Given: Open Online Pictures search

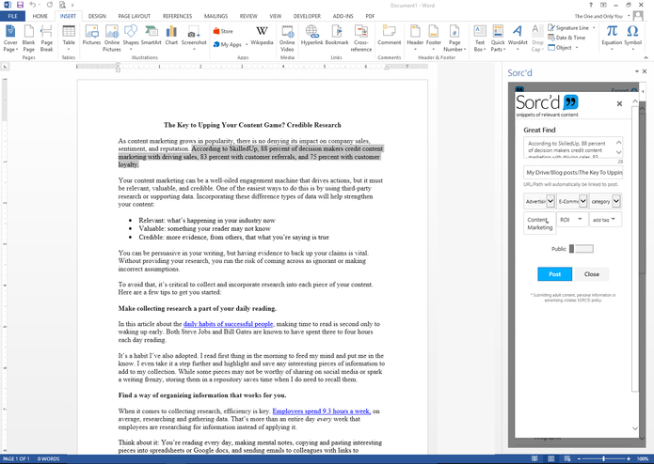Looking at the screenshot, I should [112, 38].
